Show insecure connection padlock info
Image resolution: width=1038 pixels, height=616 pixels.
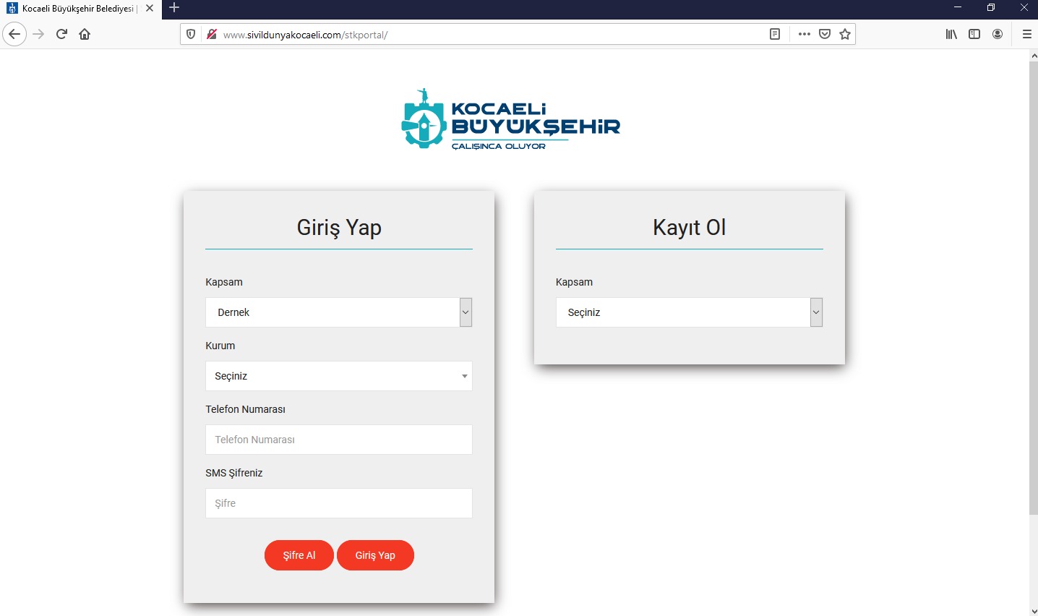[x=212, y=34]
